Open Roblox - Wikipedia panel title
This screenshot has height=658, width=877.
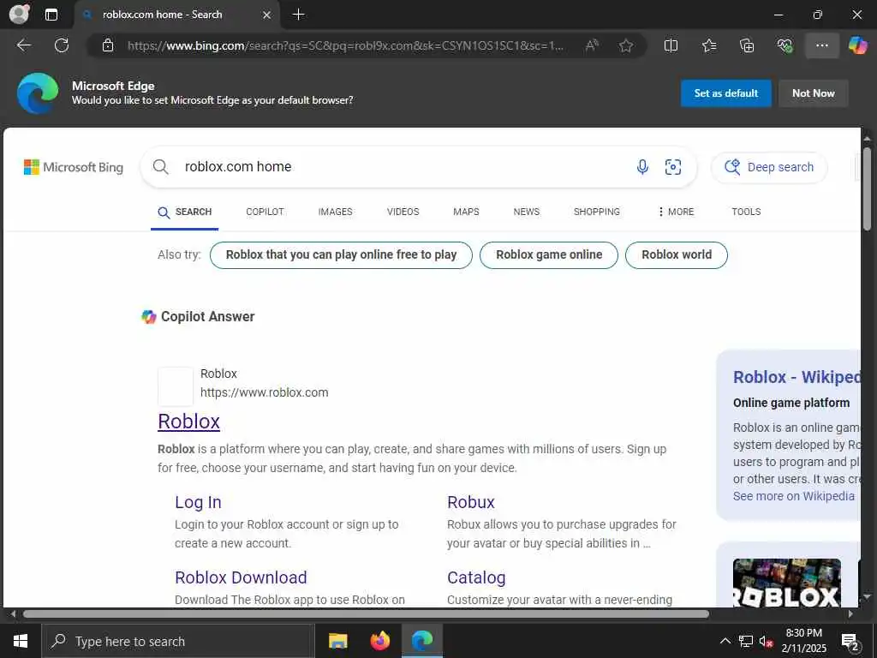tap(796, 377)
